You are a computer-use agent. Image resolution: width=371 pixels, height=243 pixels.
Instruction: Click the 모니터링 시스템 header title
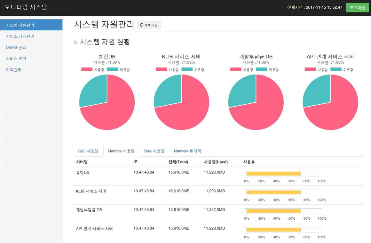point(26,7)
